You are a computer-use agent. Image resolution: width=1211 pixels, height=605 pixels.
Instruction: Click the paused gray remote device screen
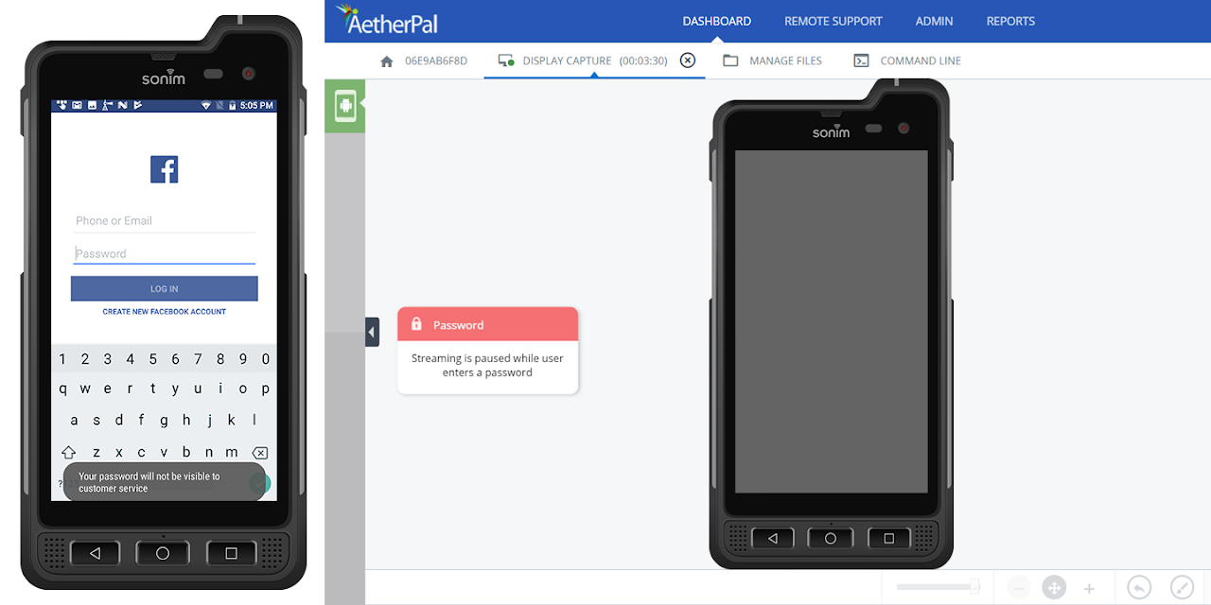832,321
